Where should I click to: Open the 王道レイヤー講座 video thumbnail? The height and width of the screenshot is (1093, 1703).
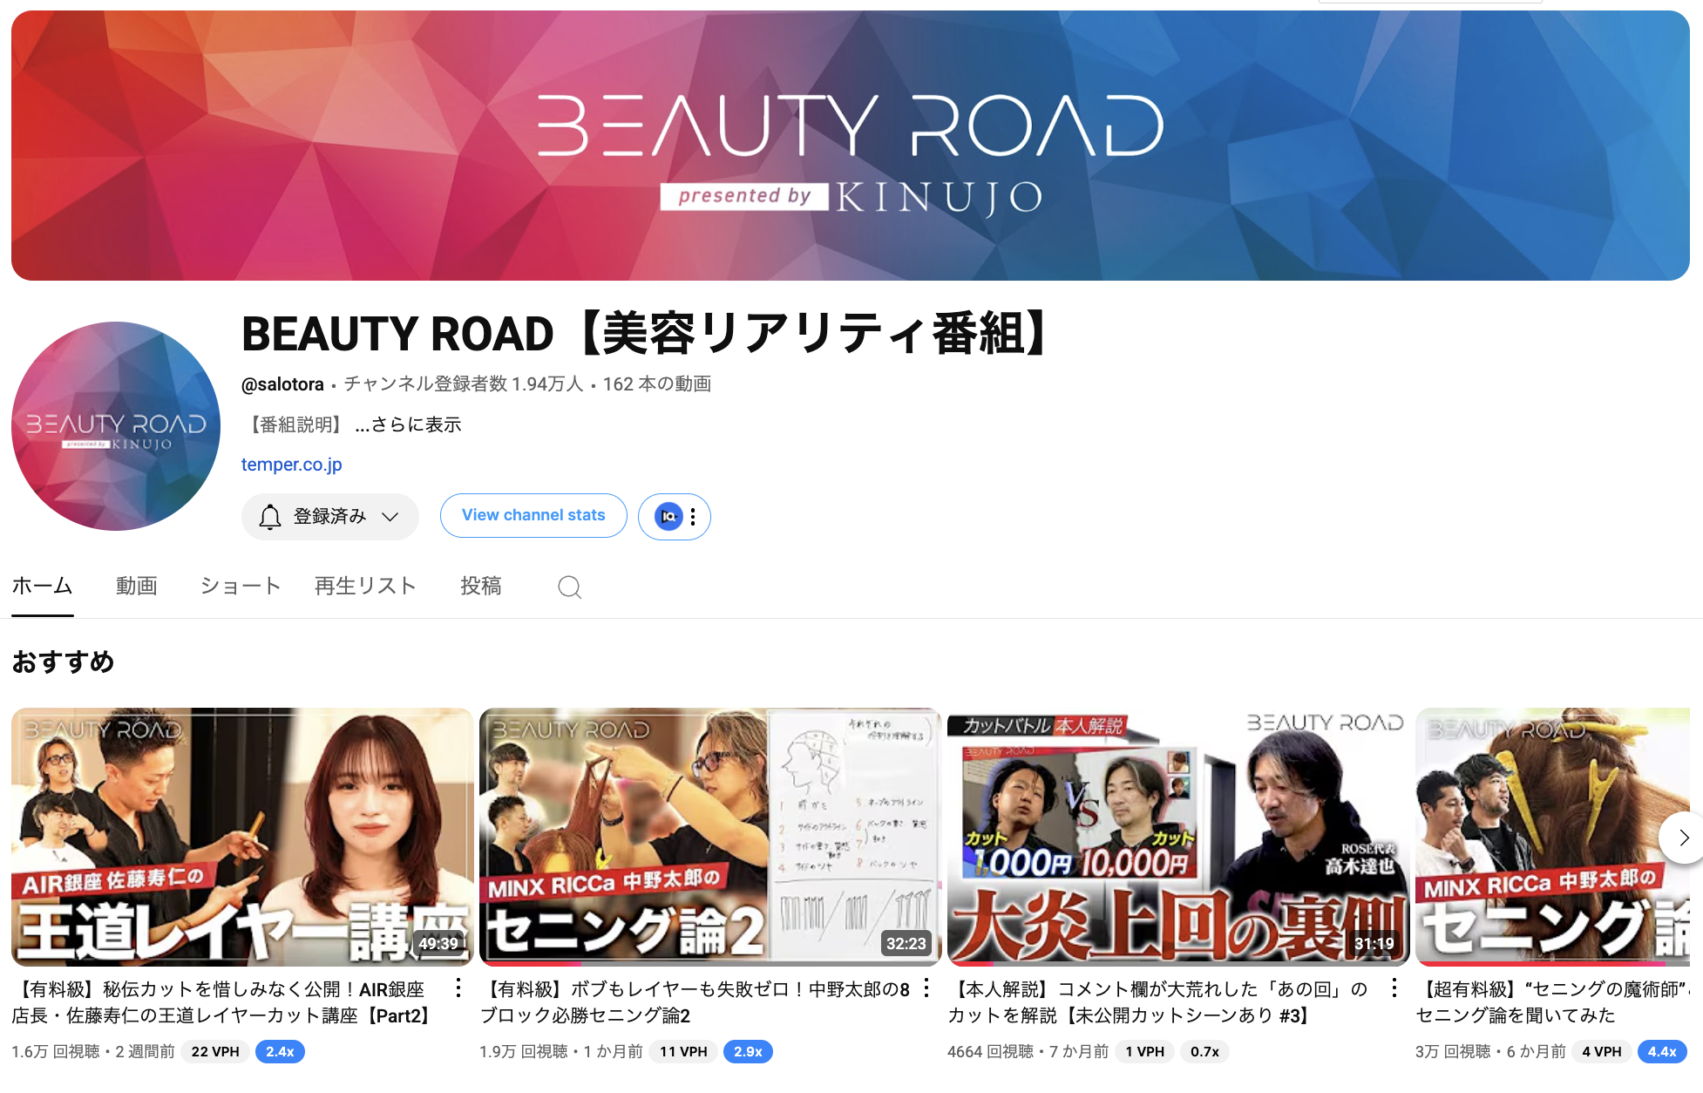tap(242, 837)
